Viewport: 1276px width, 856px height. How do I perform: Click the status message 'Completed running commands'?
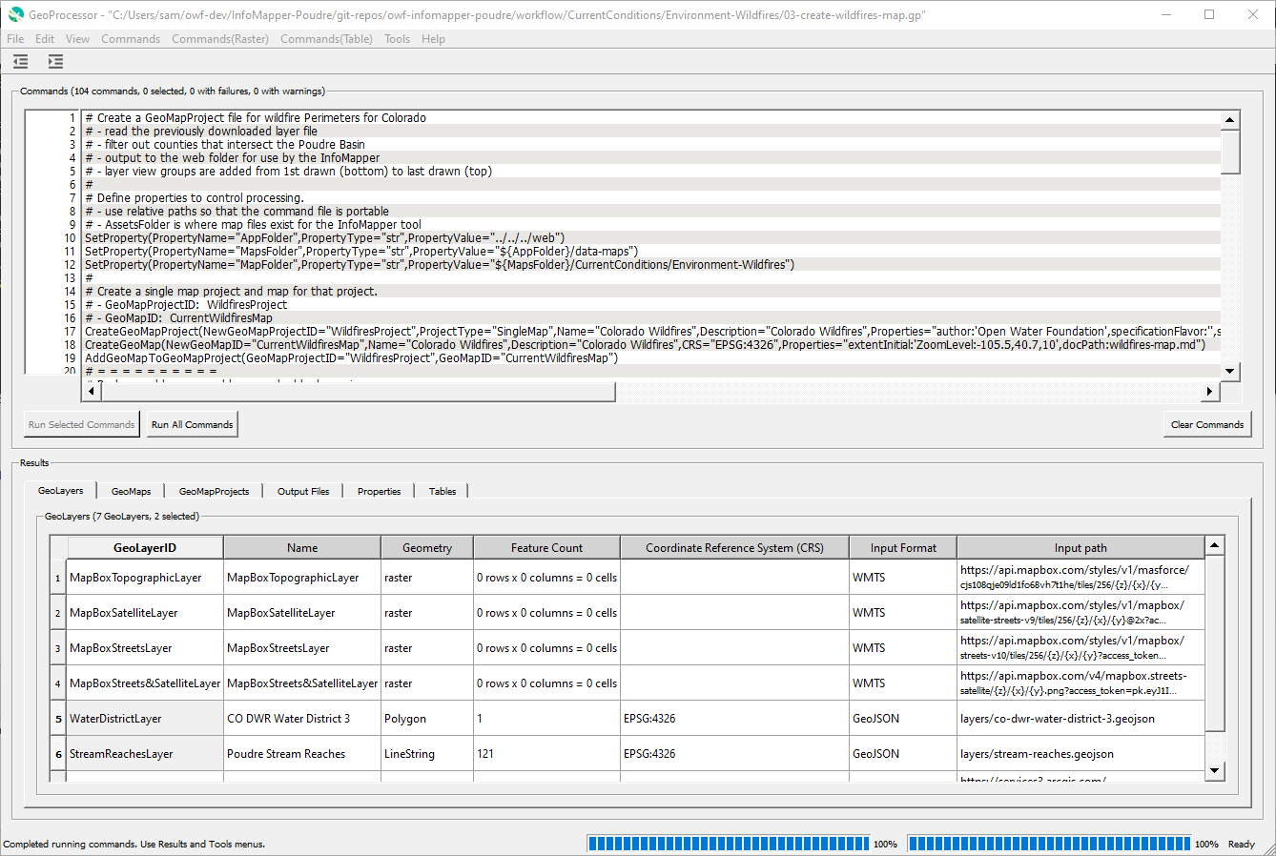point(134,844)
